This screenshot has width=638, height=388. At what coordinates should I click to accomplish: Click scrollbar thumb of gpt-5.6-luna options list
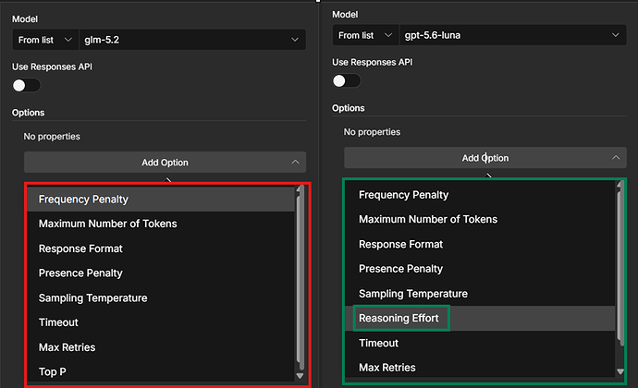click(620, 262)
